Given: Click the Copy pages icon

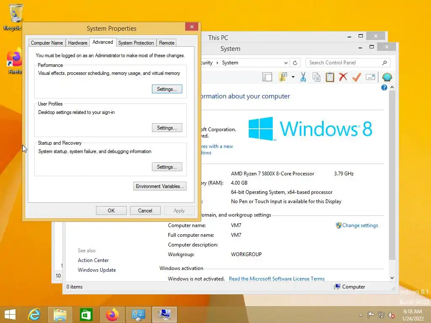Looking at the screenshot, I should (x=317, y=77).
